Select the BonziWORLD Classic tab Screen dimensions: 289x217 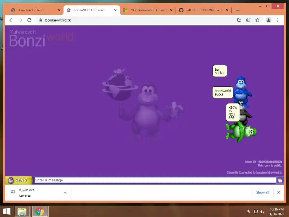pos(92,10)
